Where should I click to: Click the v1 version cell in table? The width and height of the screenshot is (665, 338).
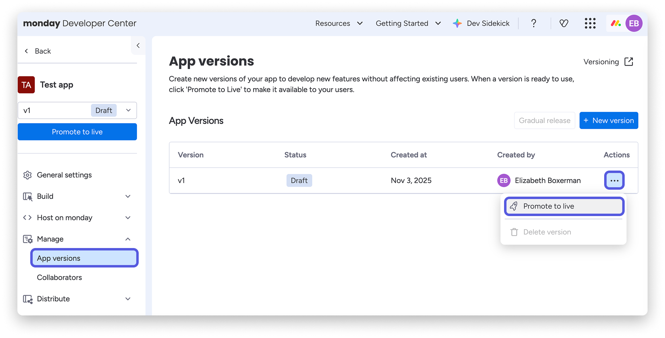(x=181, y=181)
